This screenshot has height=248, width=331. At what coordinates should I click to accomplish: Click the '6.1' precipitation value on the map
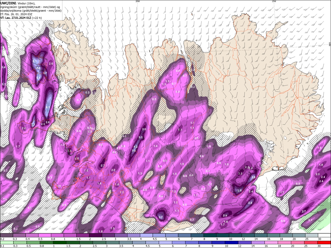pos(48,107)
